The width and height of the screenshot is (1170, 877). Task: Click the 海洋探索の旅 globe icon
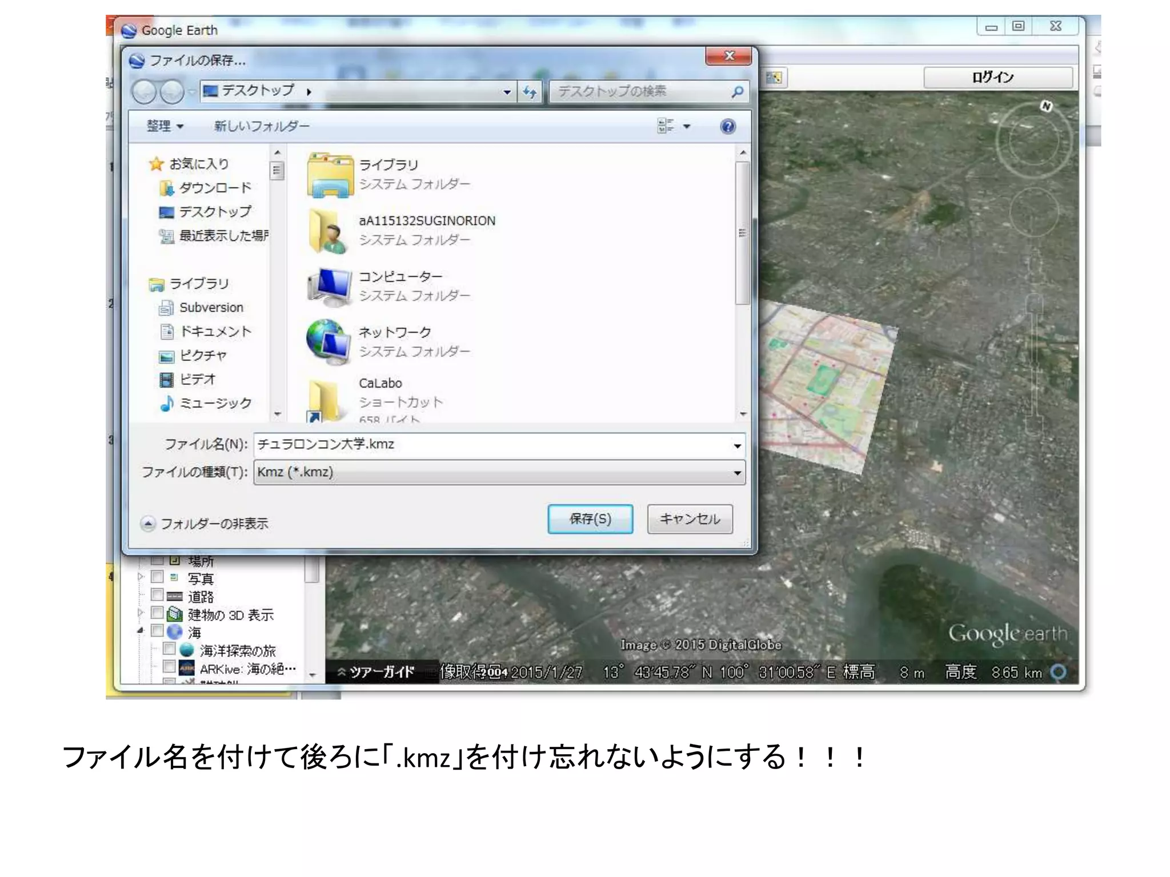[x=187, y=649]
